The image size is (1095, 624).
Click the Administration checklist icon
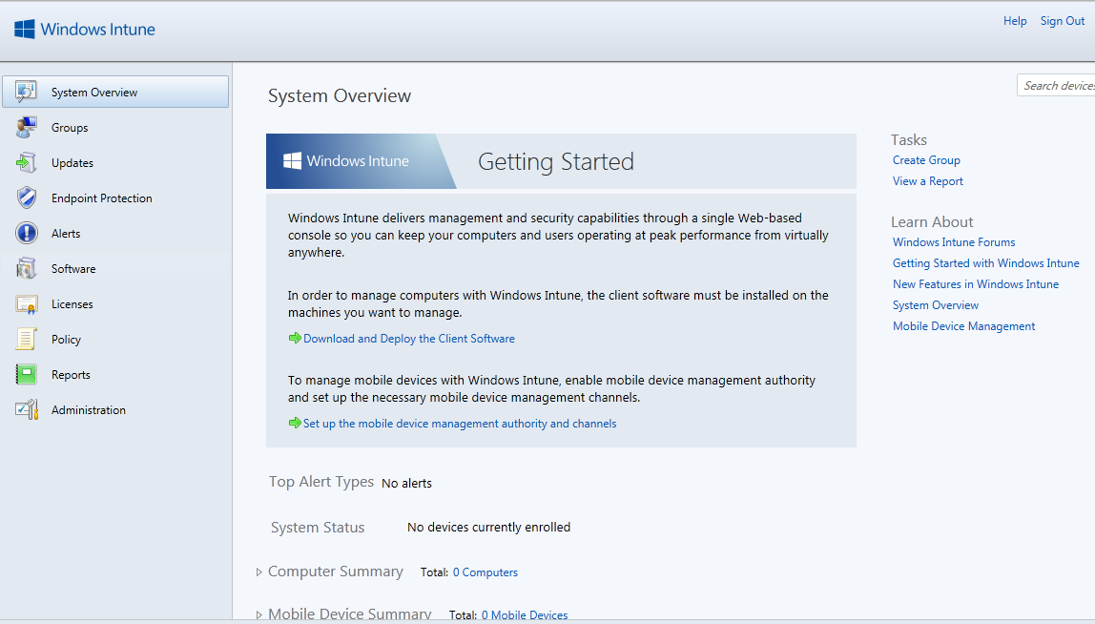click(x=27, y=410)
